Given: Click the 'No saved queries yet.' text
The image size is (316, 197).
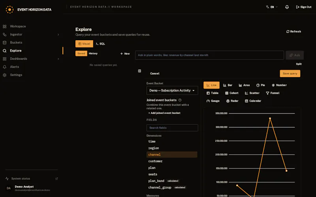Looking at the screenshot, I should (103, 65).
